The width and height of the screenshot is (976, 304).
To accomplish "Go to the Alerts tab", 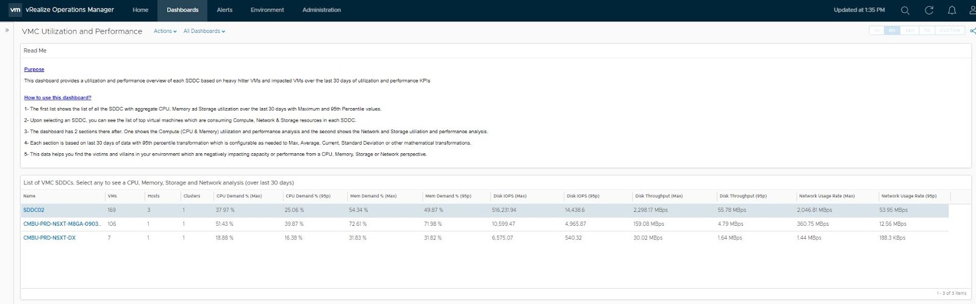I will [x=224, y=10].
